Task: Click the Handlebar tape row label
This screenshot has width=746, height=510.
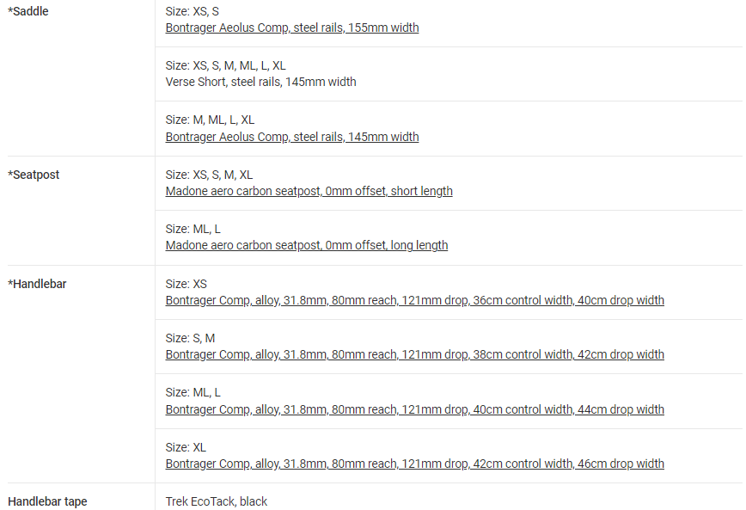Action: click(47, 501)
